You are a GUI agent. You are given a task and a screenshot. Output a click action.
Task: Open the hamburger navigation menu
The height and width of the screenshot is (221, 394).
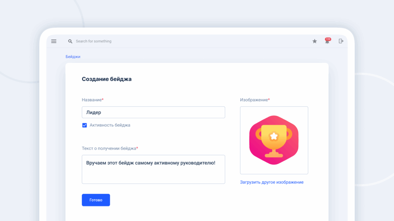tap(54, 41)
